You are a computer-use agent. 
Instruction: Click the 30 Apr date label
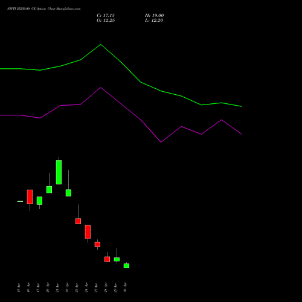tap(125, 288)
